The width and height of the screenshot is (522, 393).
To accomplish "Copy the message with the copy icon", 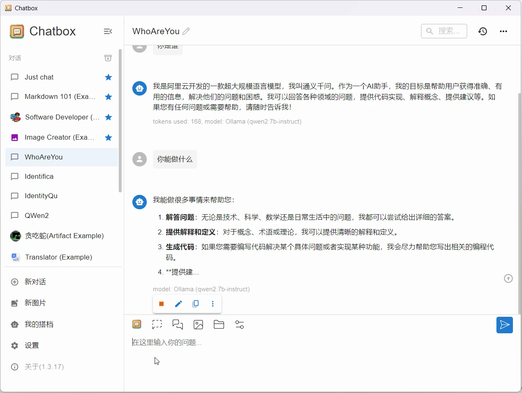I will 195,304.
